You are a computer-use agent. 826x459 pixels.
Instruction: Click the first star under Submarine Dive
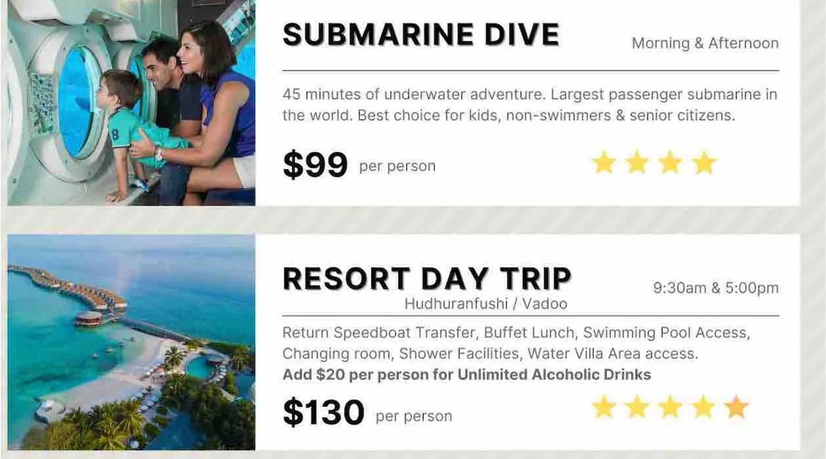coord(604,163)
